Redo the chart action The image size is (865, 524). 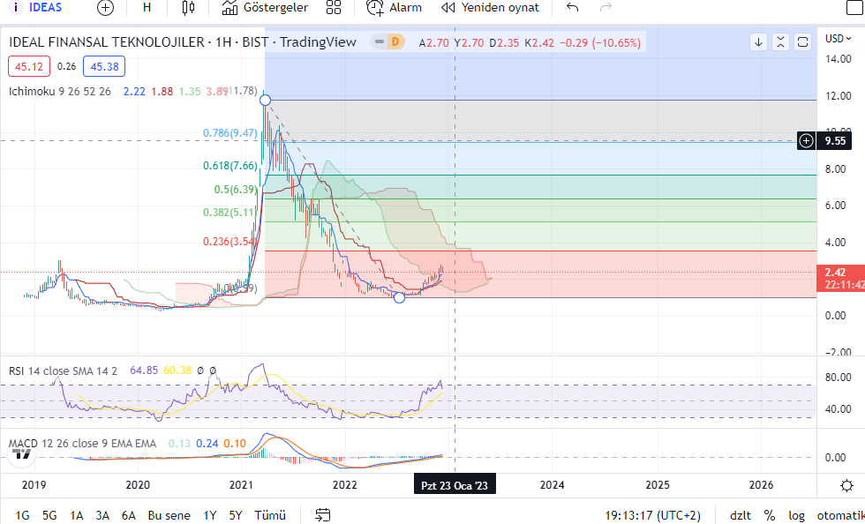605,8
